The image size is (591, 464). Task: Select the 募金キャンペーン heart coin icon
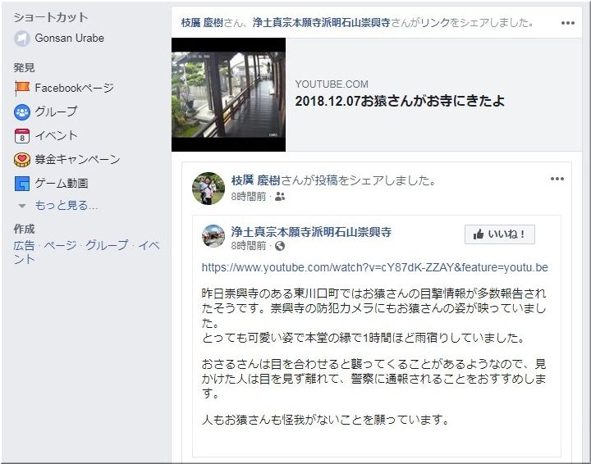point(22,160)
